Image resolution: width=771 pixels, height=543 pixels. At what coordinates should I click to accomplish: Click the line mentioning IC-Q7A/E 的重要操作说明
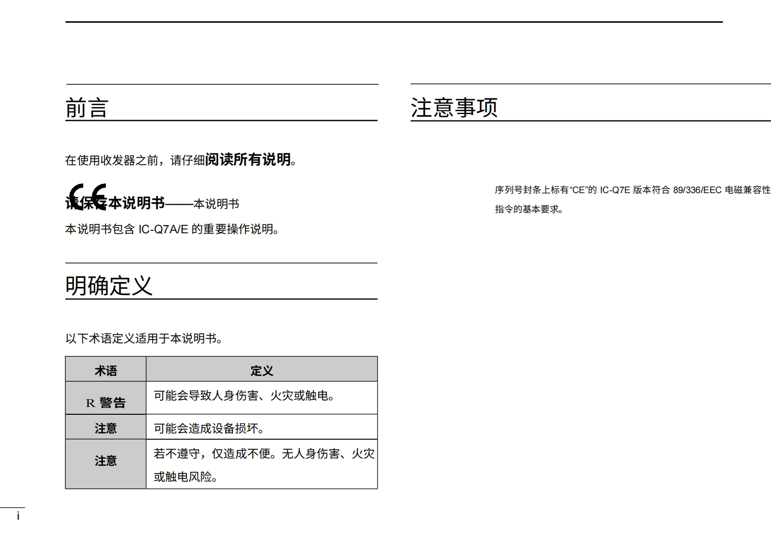[x=172, y=229]
